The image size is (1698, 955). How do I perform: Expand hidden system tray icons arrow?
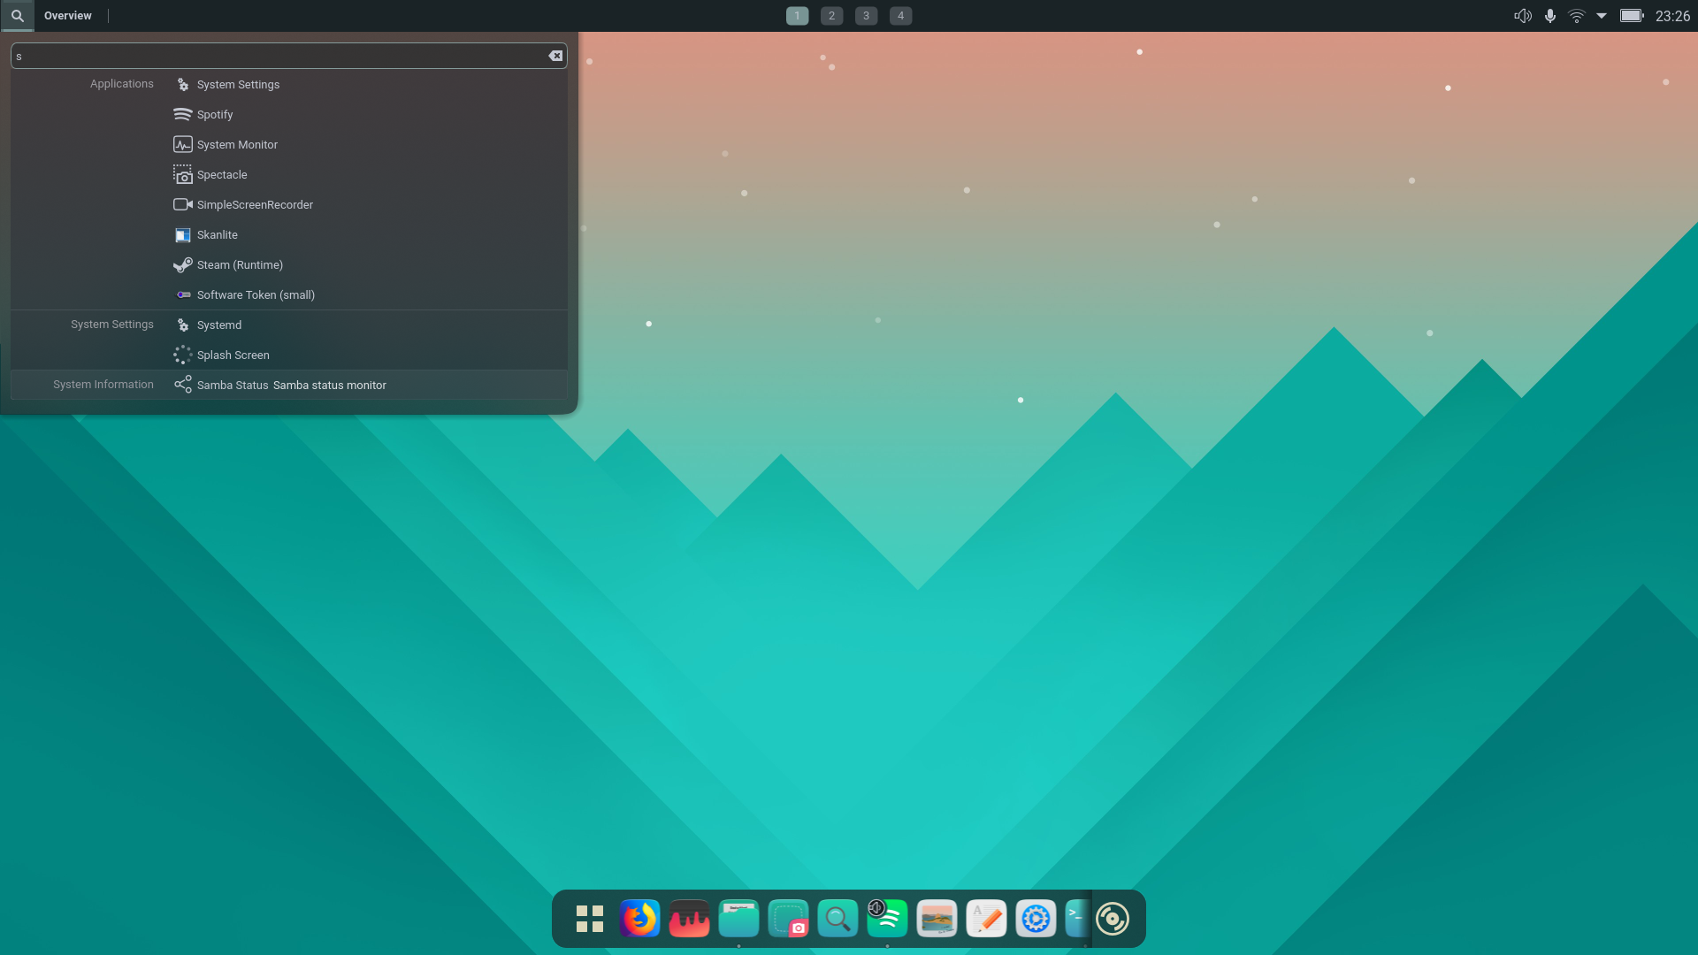coord(1602,16)
